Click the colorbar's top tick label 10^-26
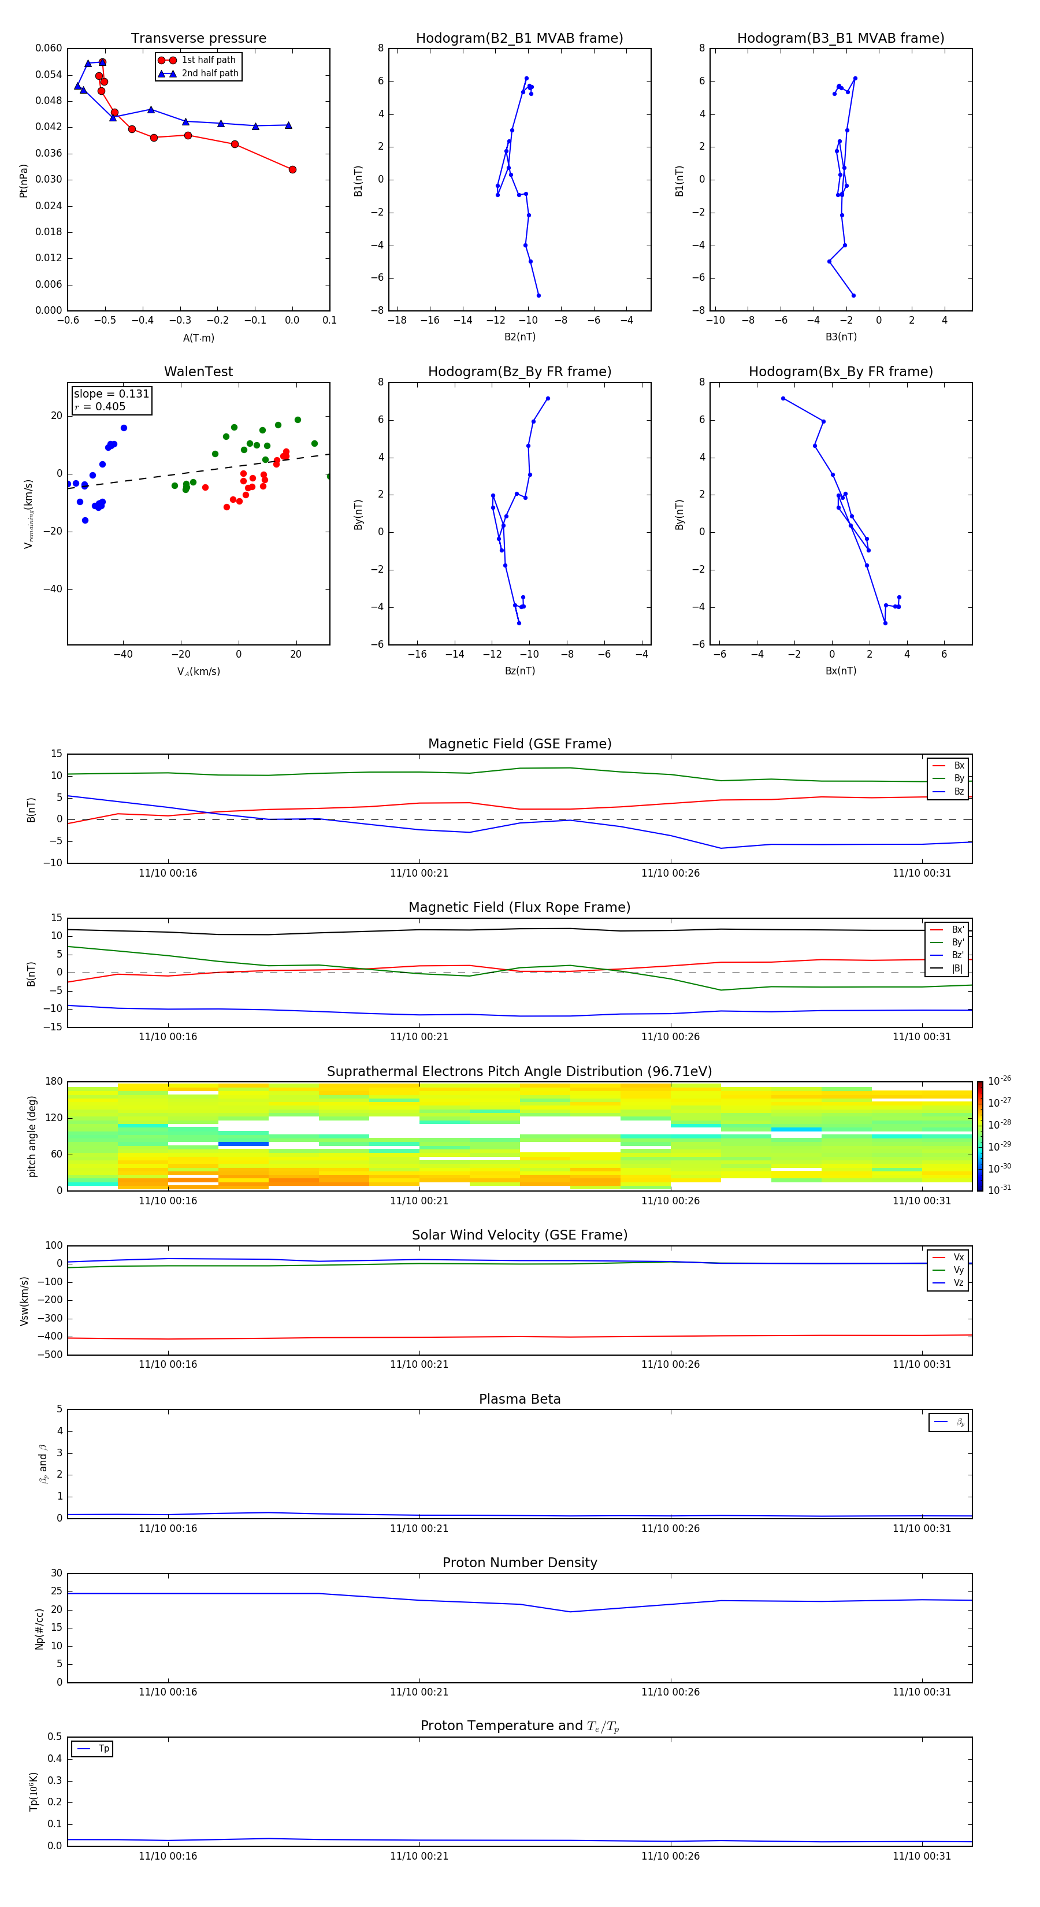 coord(998,1081)
